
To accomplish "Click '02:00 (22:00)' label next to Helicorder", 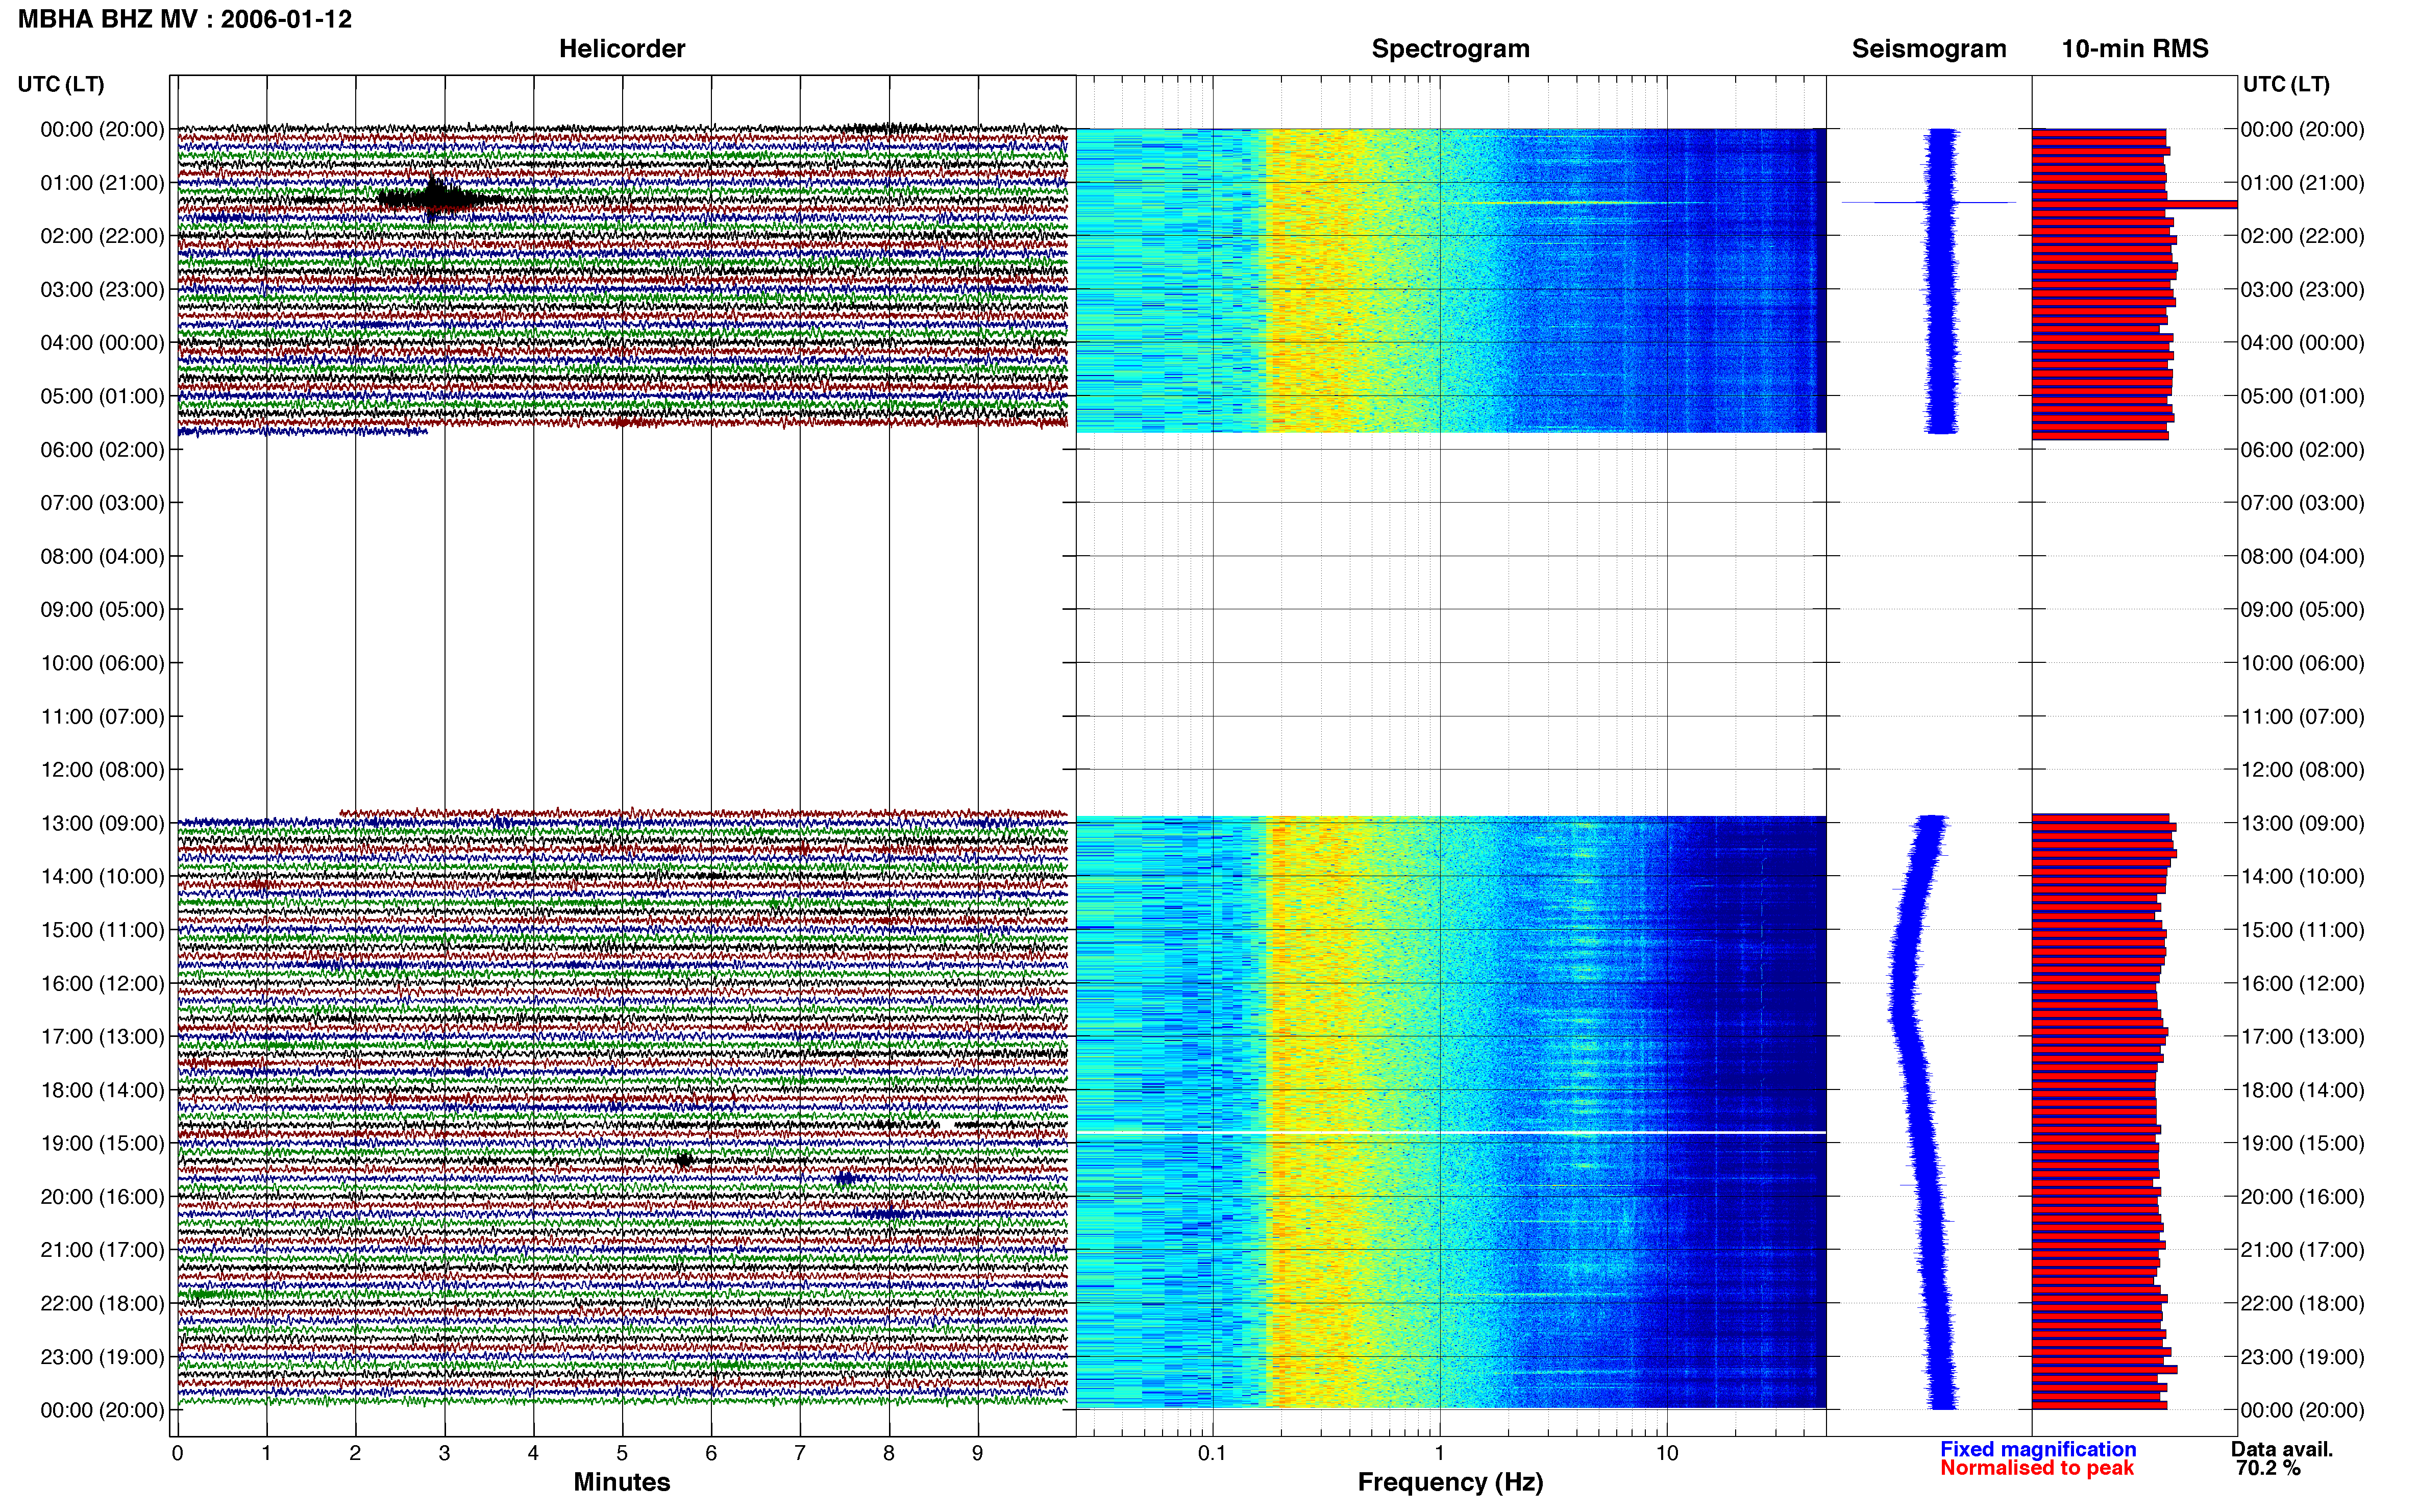I will [x=102, y=236].
